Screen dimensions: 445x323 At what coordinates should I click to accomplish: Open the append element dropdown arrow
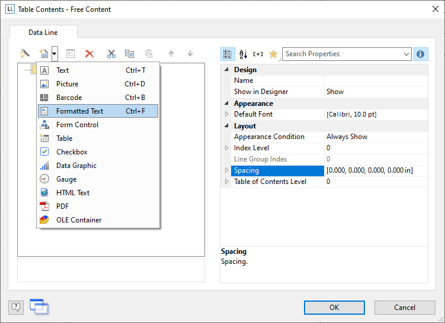click(x=55, y=54)
